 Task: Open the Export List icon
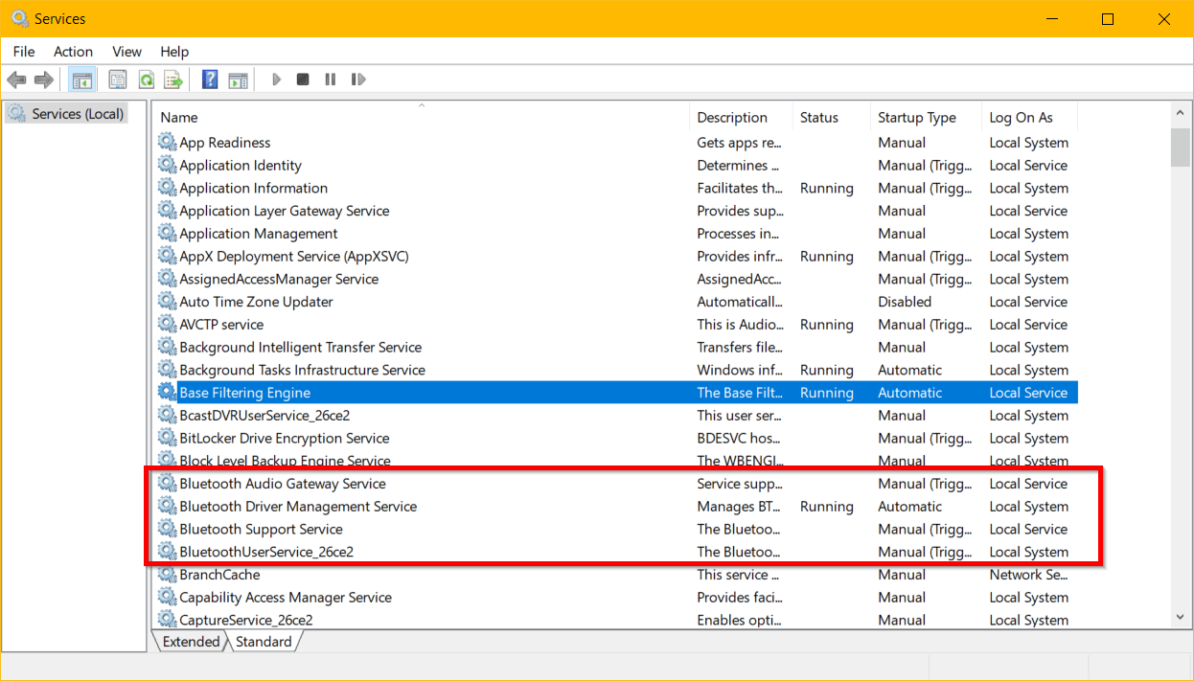click(173, 79)
